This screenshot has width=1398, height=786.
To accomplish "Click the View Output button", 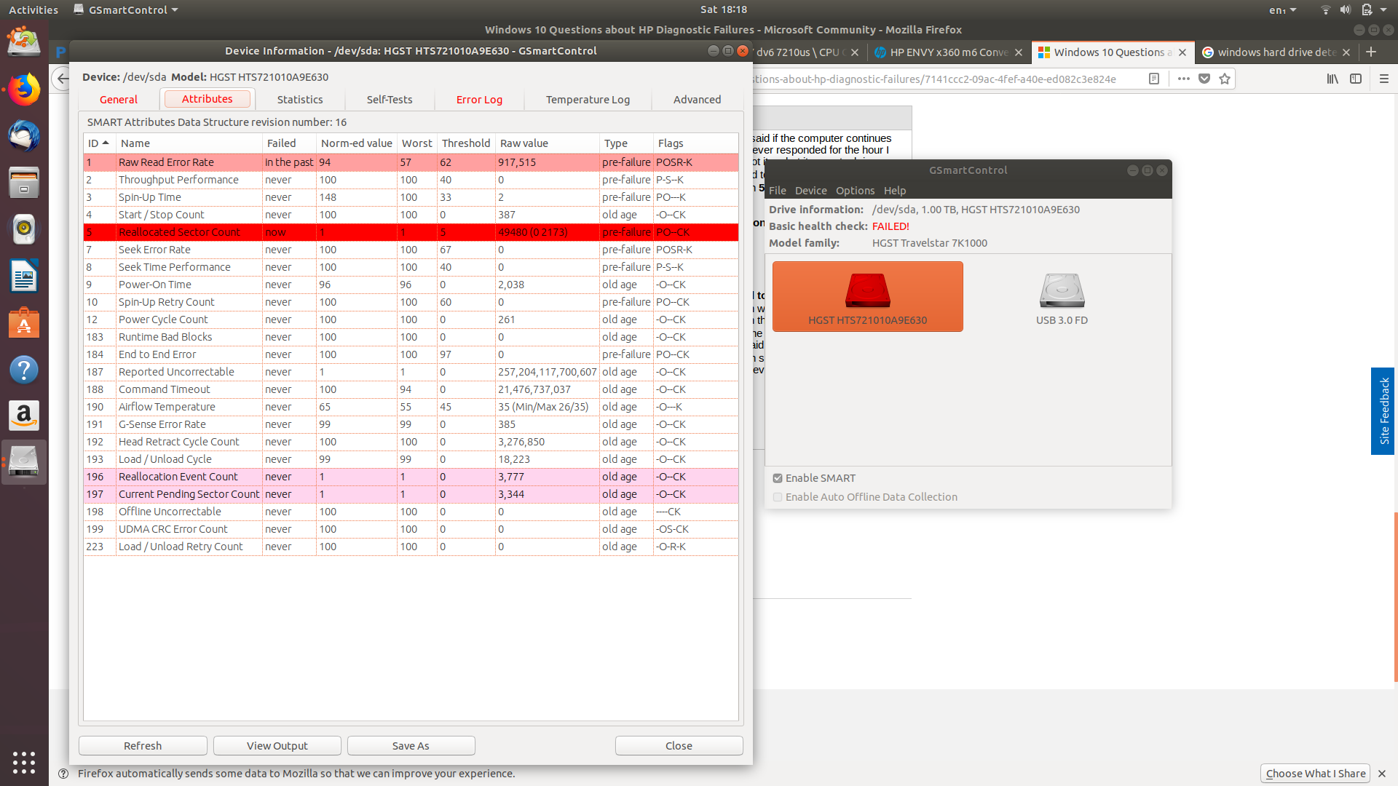I will 277,745.
